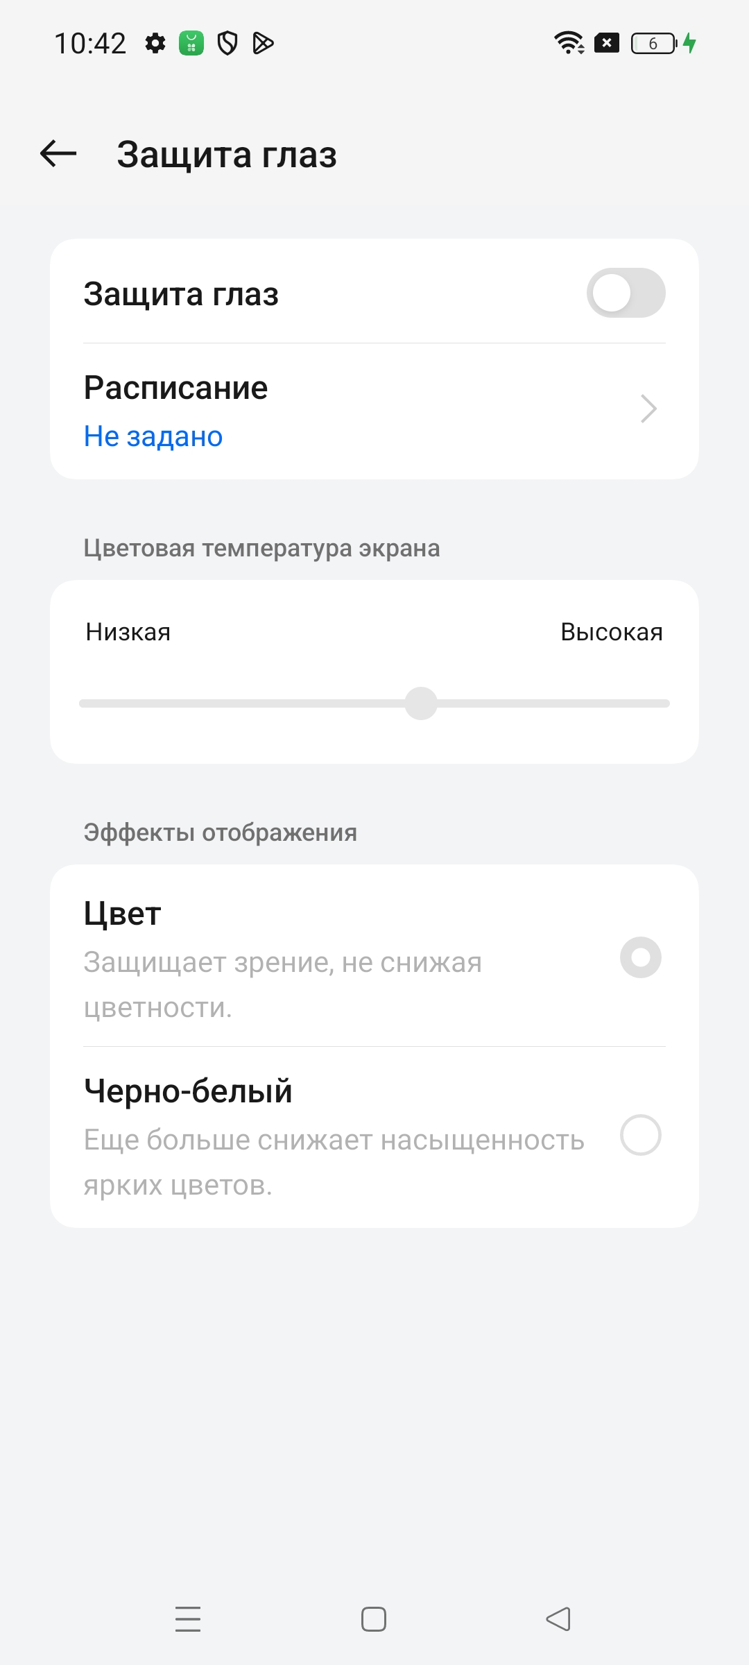Tap the Черно-белый option title
This screenshot has height=1665, width=749.
pyautogui.click(x=188, y=1091)
